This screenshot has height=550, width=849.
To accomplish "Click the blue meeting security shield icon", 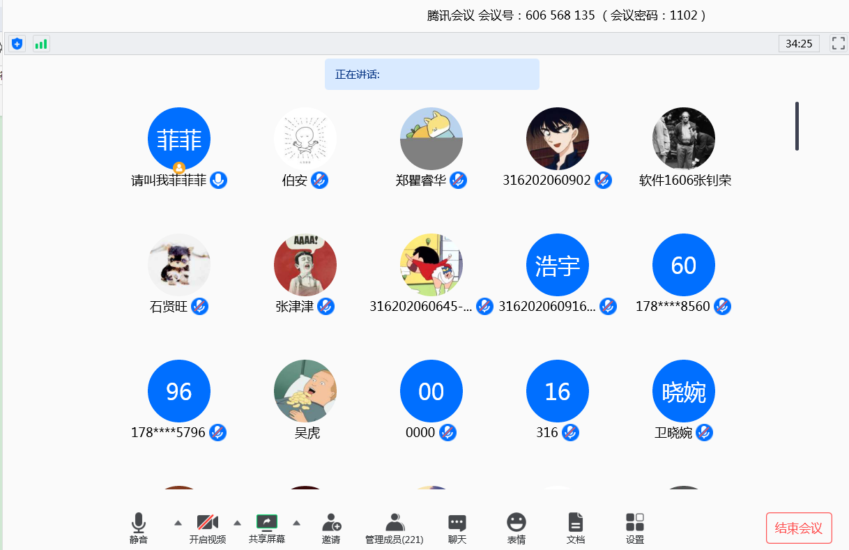I will (17, 43).
